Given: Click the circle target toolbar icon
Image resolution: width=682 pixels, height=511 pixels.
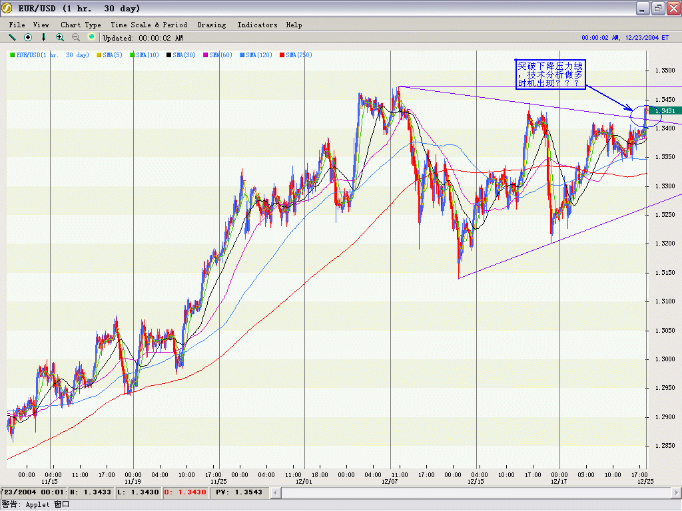Looking at the screenshot, I should pyautogui.click(x=28, y=37).
